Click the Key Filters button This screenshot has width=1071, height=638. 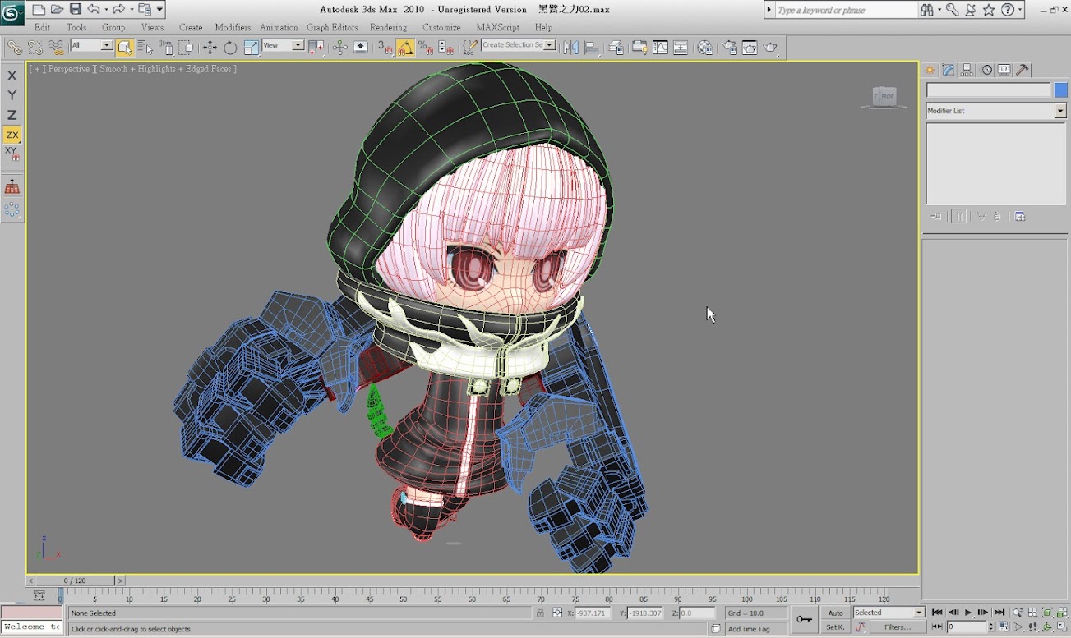click(x=898, y=627)
